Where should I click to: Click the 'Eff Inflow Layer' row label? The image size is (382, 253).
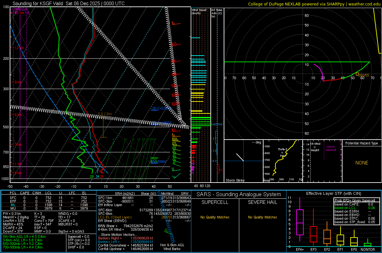111,205
